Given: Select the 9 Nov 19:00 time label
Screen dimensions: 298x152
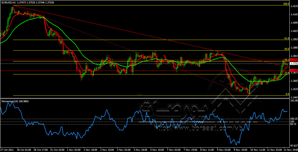Looking at the screenshot, I should coord(240,150).
